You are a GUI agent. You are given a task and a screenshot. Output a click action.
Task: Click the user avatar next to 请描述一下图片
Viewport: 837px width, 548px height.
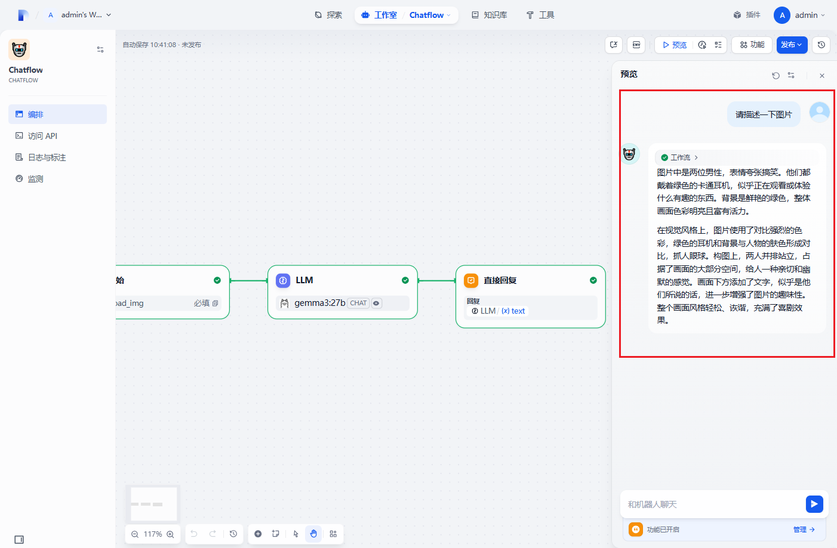pyautogui.click(x=819, y=112)
